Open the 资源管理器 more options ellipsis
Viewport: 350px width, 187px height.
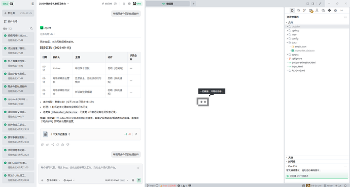point(345,17)
